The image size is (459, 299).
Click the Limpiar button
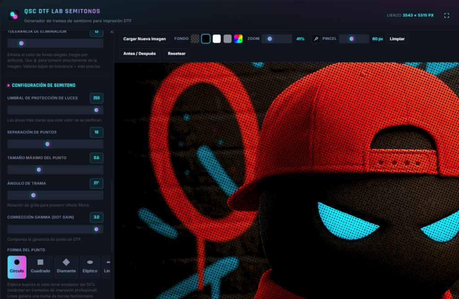(397, 39)
